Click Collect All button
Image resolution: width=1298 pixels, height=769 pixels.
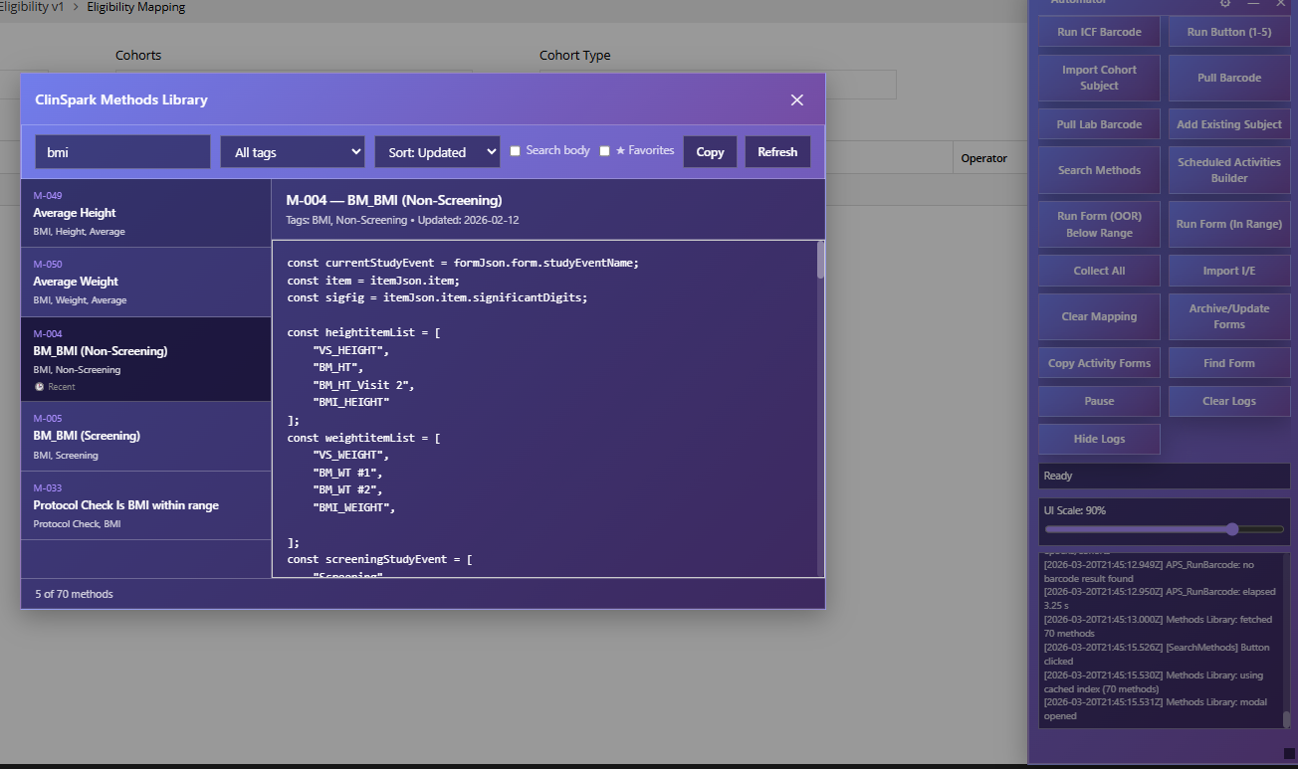[x=1099, y=271]
